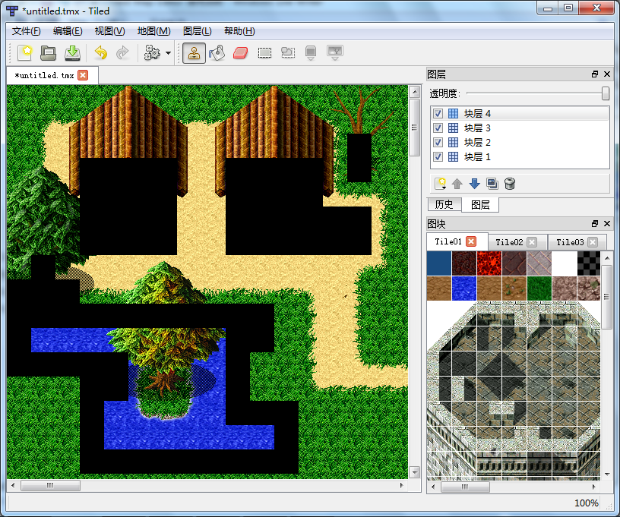Click the object selection toolbar icon
Viewport: 620px width, 517px height.
[288, 52]
